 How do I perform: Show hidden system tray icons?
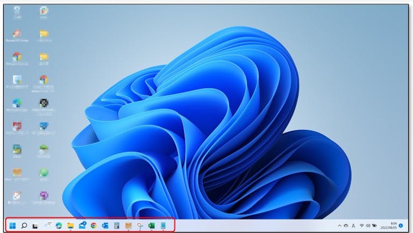pos(339,225)
